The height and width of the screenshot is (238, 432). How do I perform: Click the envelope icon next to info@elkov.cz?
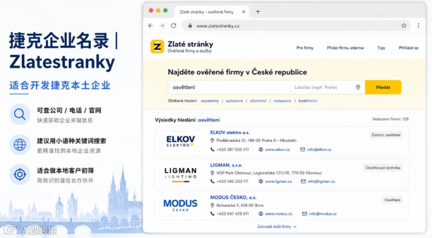pyautogui.click(x=302, y=150)
